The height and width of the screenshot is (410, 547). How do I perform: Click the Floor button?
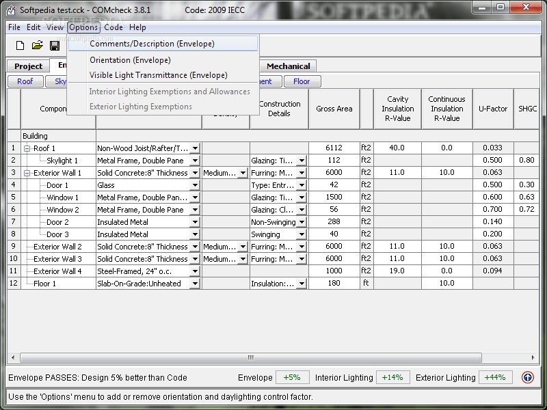click(x=302, y=81)
